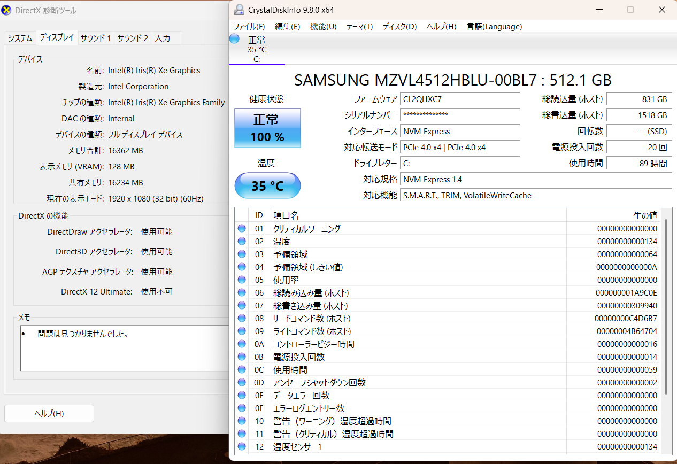This screenshot has width=677, height=464.
Task: Click the 電源投入回数 value 20 回
Action: 639,147
